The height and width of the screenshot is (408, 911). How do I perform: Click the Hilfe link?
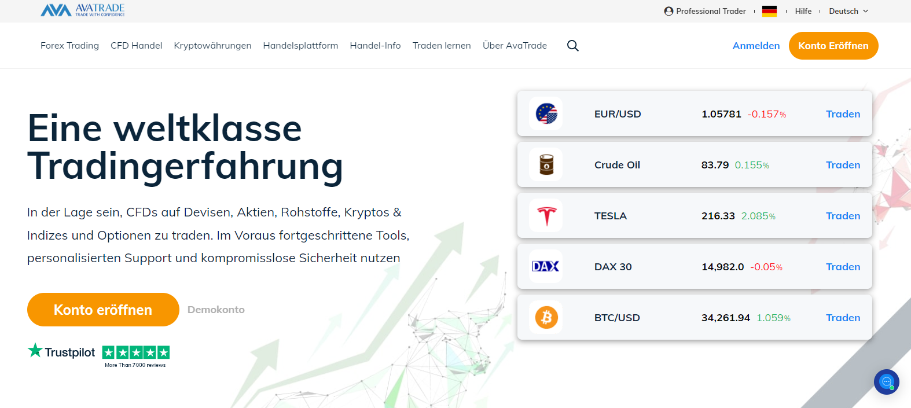pos(803,11)
